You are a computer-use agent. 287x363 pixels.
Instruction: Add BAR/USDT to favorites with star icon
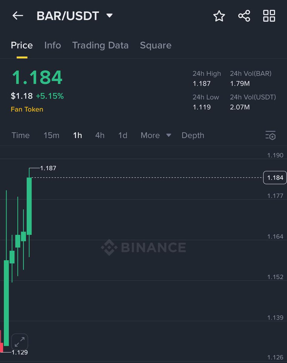(x=219, y=16)
